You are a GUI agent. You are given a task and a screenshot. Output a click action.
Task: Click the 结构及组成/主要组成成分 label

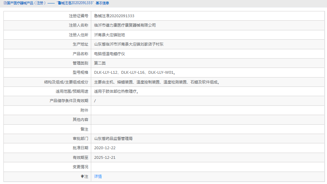click(66, 82)
